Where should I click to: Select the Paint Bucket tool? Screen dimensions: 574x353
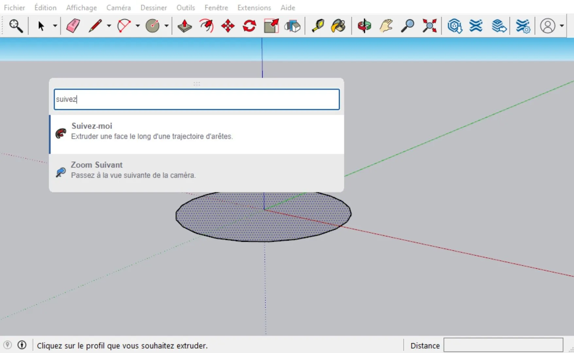[x=338, y=26]
